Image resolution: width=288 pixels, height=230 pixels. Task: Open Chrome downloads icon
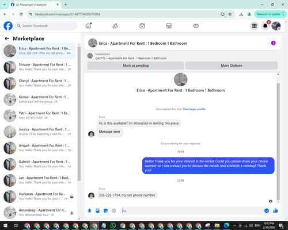pyautogui.click(x=241, y=14)
